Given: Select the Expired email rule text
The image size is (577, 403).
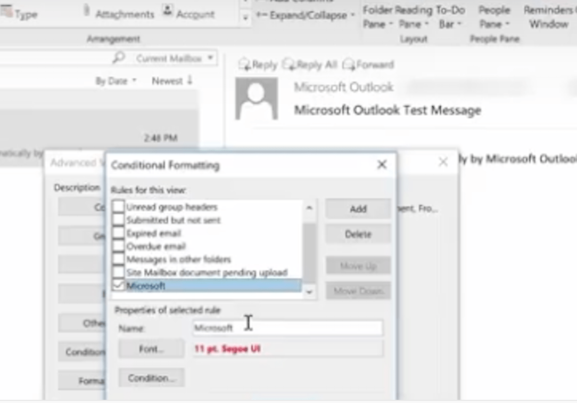Looking at the screenshot, I should tap(154, 233).
